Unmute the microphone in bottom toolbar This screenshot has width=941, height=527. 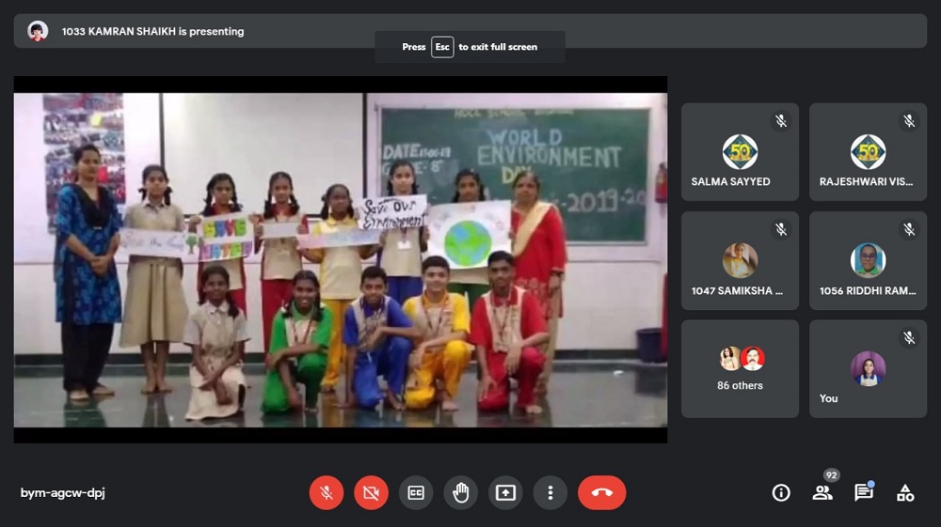pos(326,492)
